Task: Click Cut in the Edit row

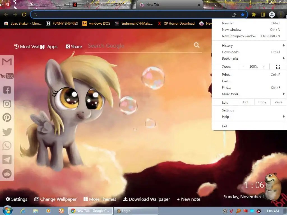Action: click(246, 102)
